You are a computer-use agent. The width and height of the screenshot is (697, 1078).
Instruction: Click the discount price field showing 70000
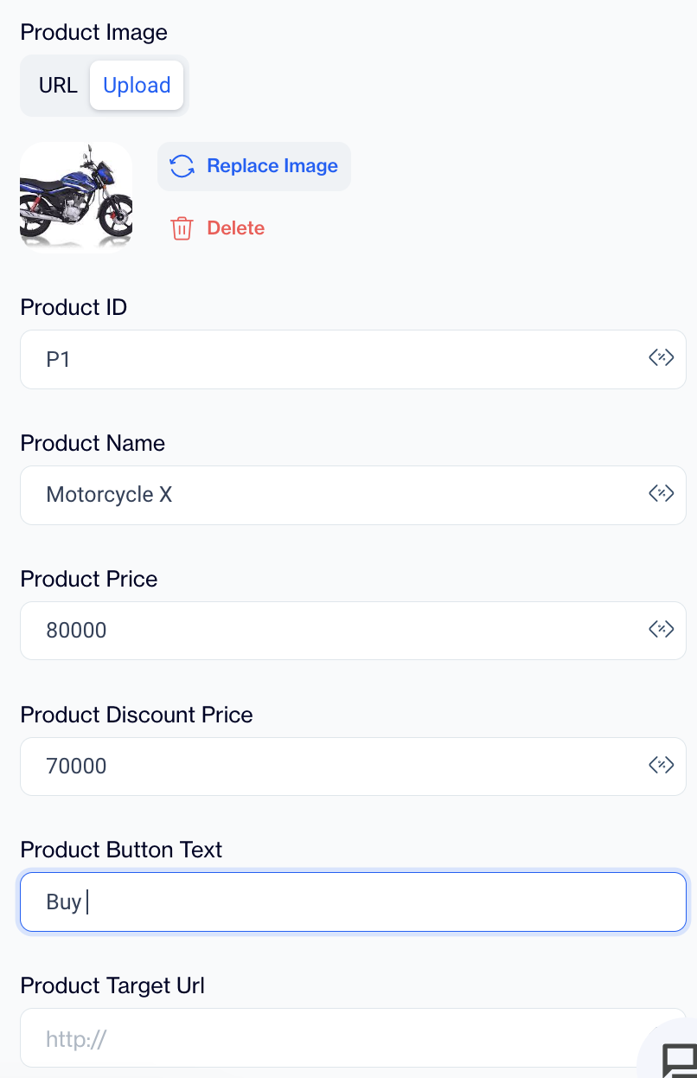[329, 767]
